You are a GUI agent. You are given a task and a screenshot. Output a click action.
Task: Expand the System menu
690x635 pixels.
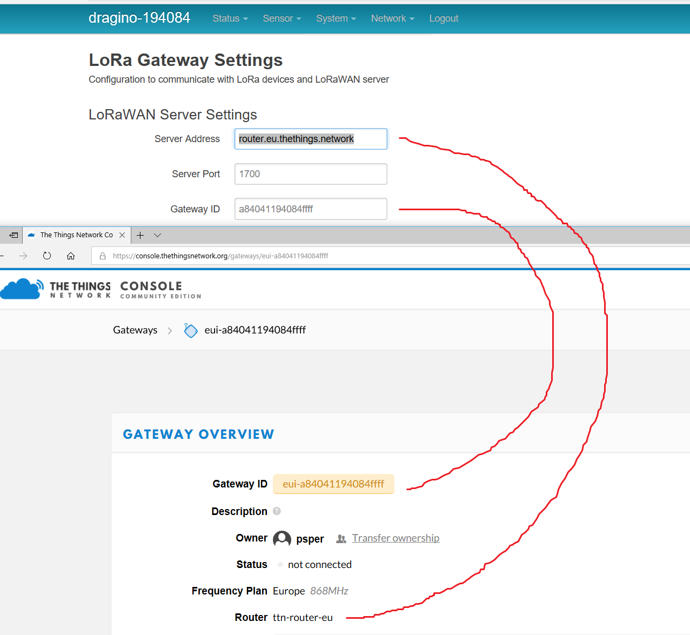(x=336, y=18)
